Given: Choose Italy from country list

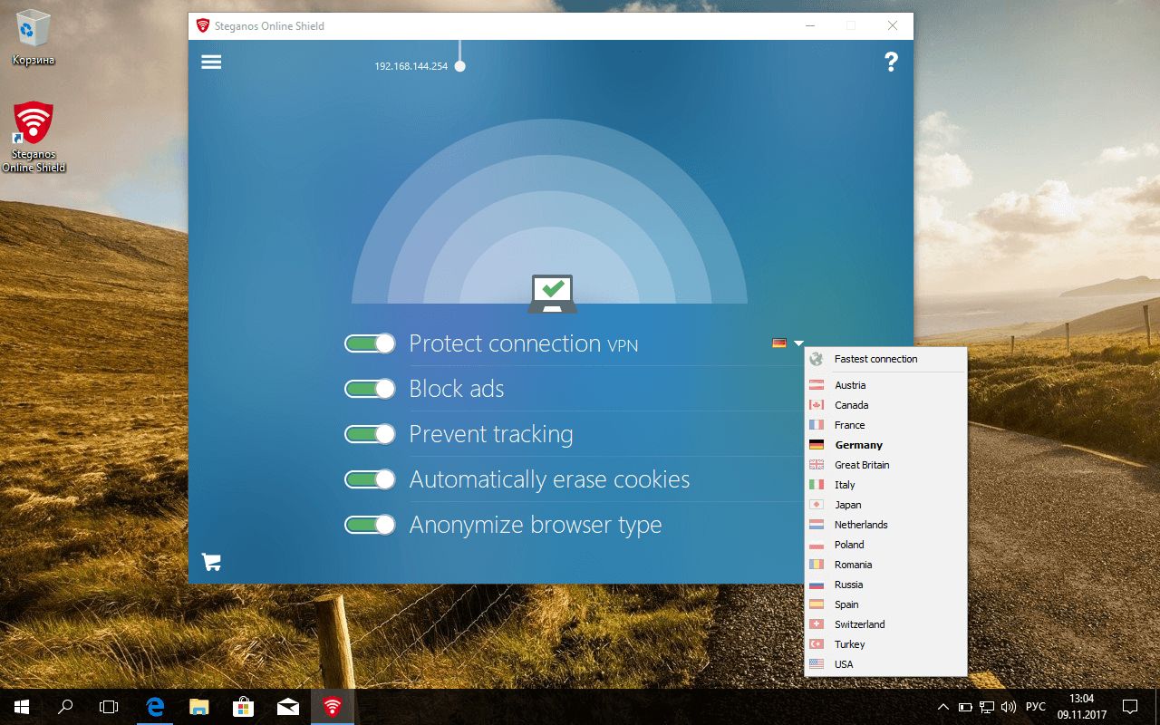Looking at the screenshot, I should (x=885, y=485).
